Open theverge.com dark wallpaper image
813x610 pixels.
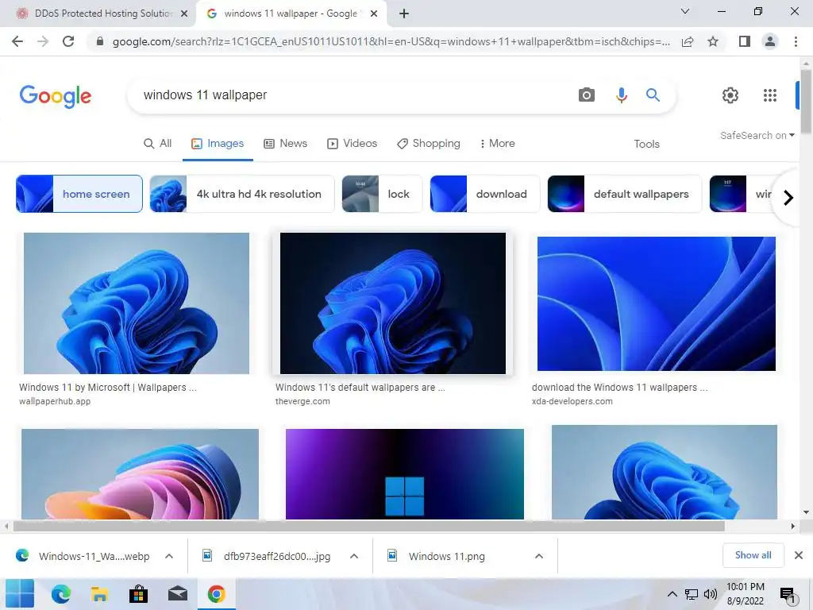(x=393, y=303)
